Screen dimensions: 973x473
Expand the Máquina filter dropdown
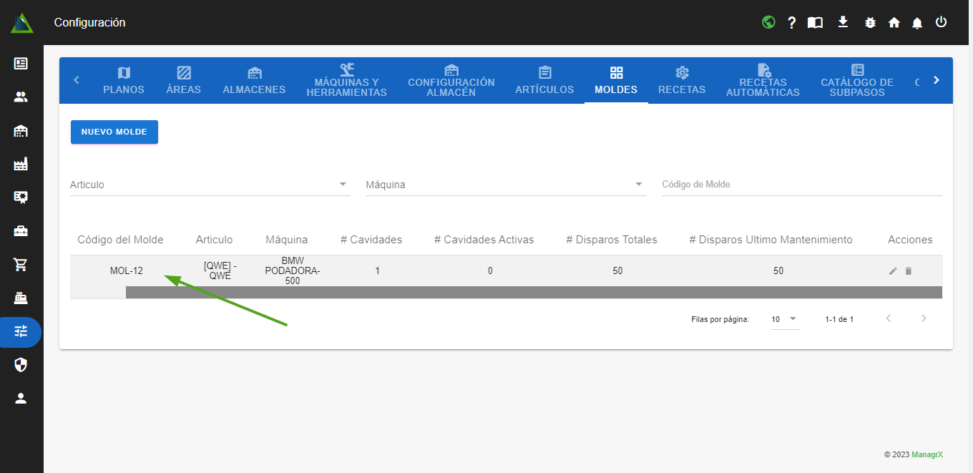click(638, 185)
